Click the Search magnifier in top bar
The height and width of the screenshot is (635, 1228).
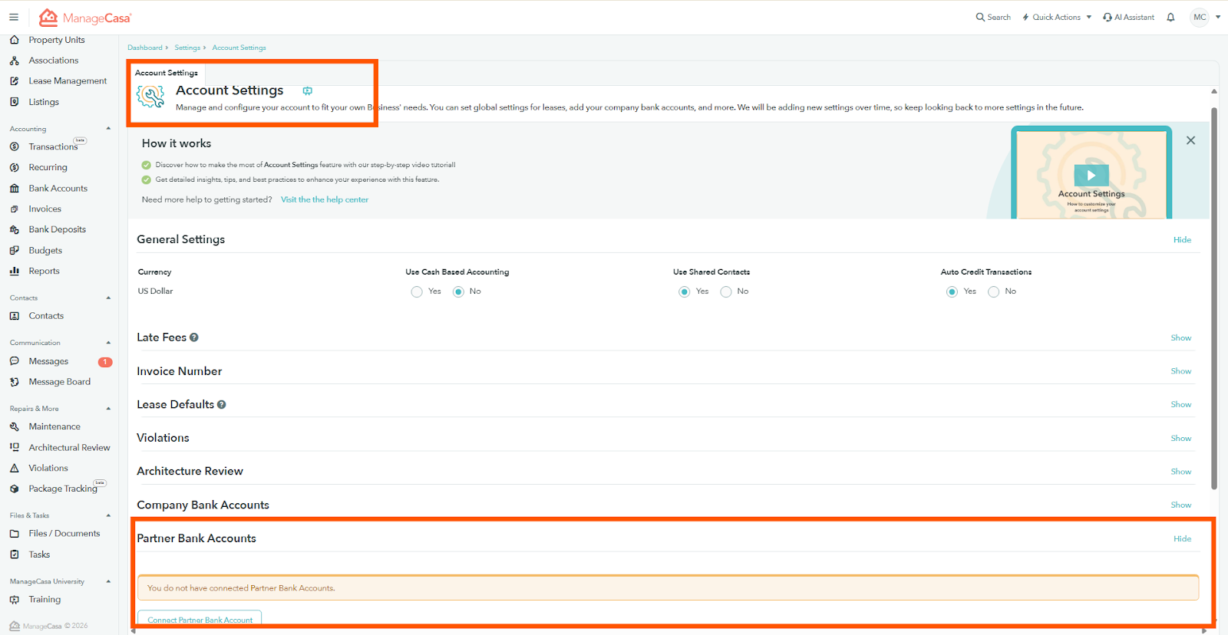coord(980,17)
